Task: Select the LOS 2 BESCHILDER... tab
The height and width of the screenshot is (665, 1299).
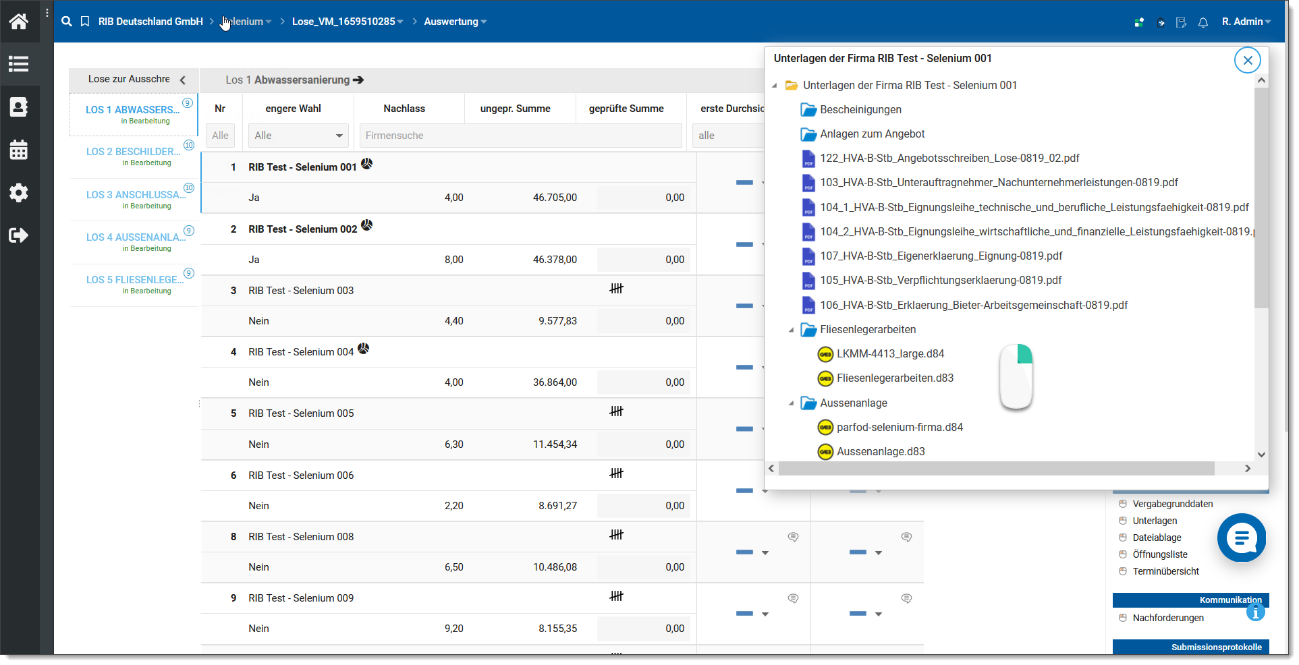Action: click(134, 156)
